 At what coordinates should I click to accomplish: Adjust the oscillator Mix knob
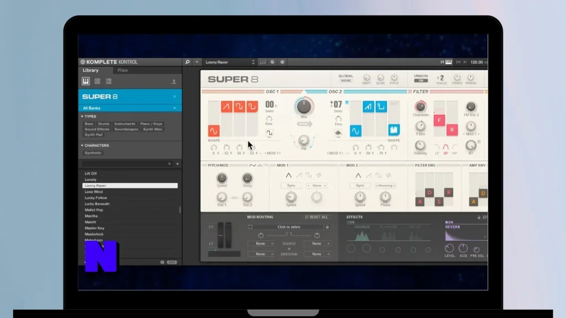click(303, 107)
